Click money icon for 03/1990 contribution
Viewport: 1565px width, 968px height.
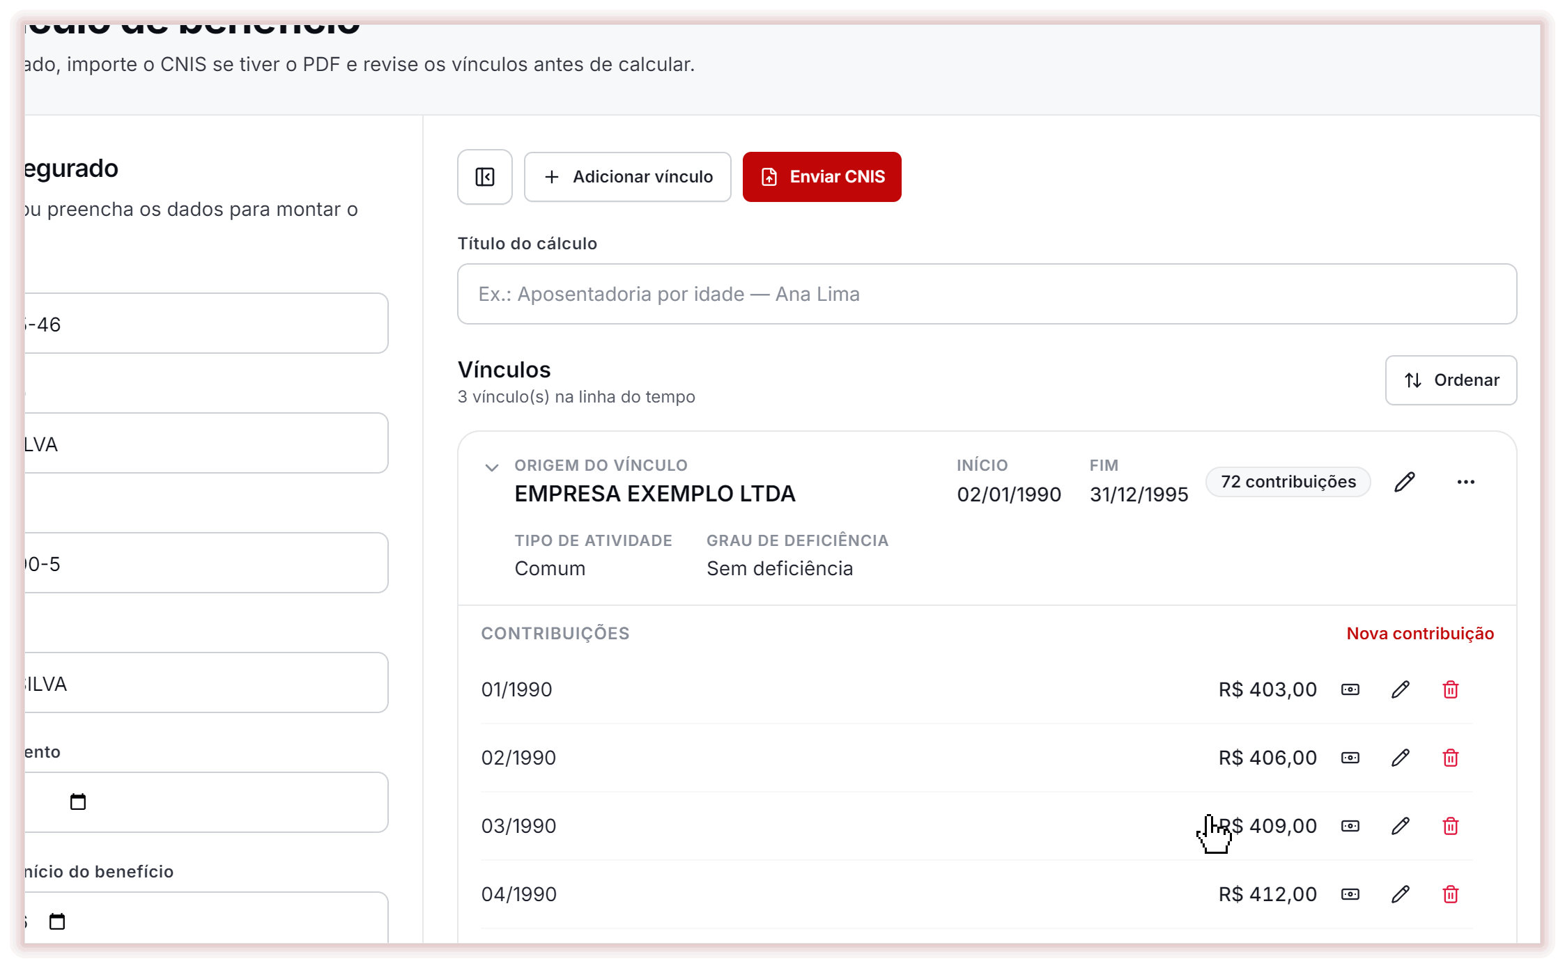point(1350,826)
